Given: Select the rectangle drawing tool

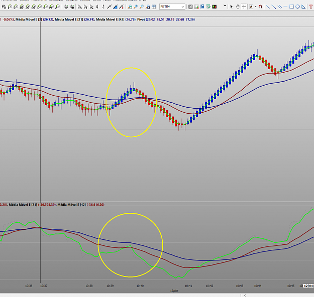Looking at the screenshot, I should point(291,7).
